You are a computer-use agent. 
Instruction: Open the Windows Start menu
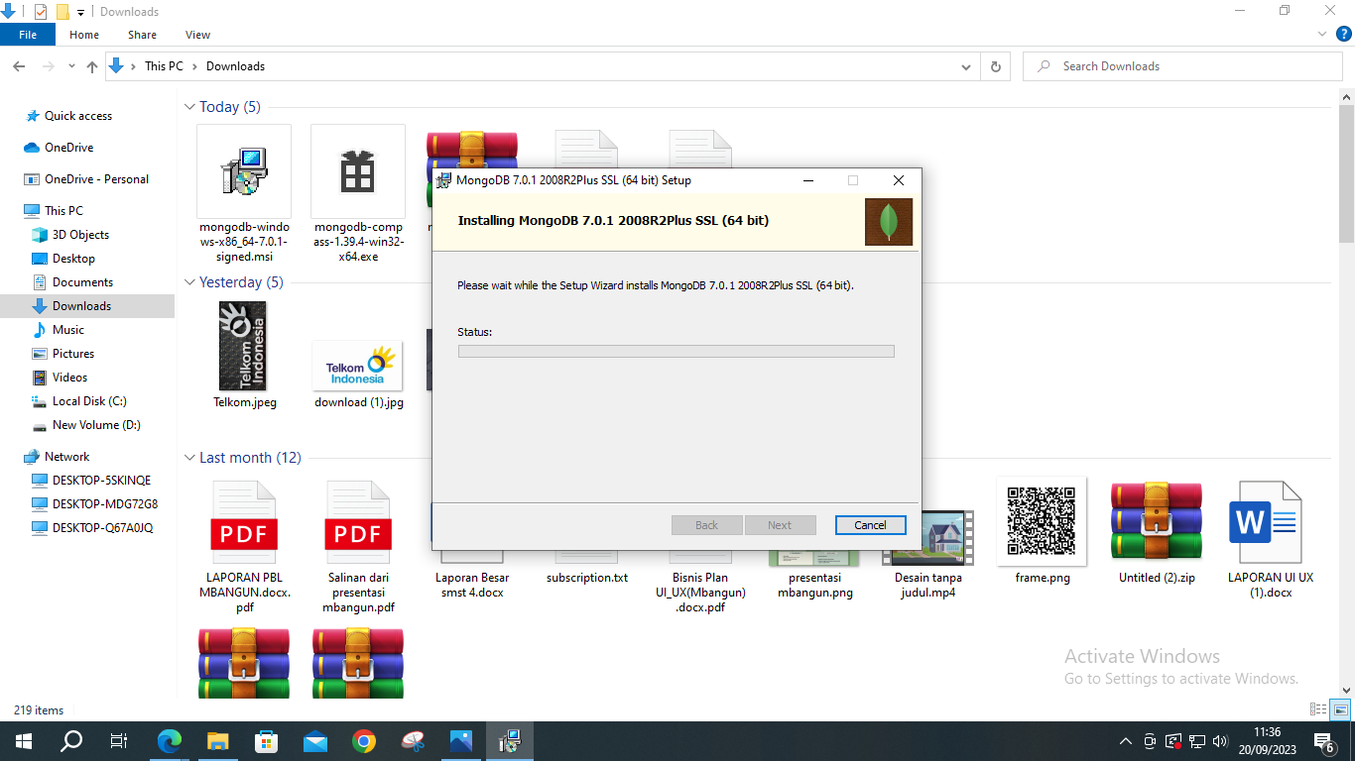(23, 741)
